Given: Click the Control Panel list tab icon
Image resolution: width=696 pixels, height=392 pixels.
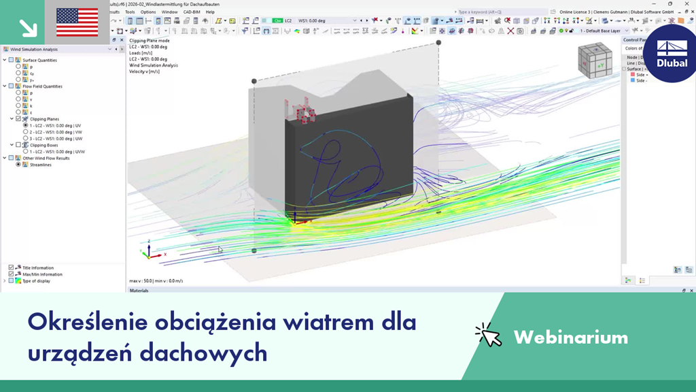Looking at the screenshot, I should [x=642, y=280].
